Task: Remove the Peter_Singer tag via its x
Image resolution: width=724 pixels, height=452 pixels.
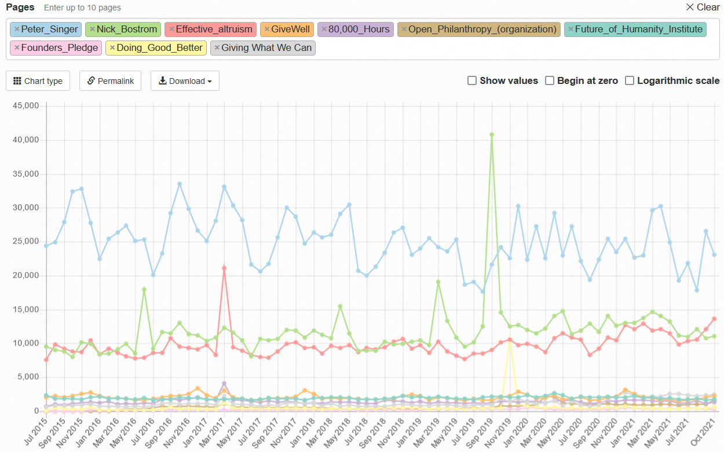Action: tap(17, 29)
